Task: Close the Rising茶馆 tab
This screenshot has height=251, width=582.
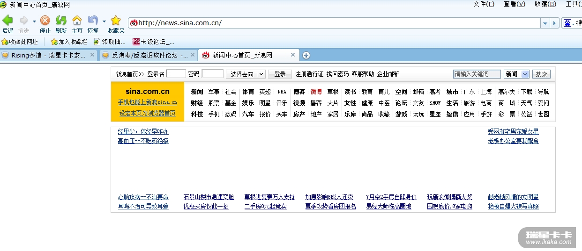Action: pyautogui.click(x=92, y=55)
